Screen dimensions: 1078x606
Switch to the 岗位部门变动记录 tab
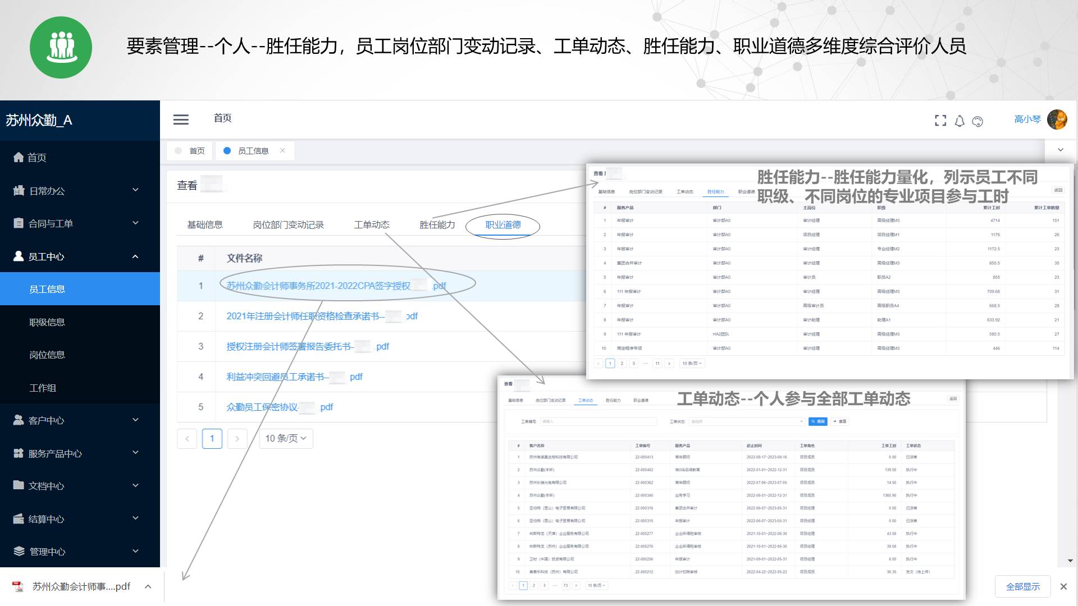[289, 225]
